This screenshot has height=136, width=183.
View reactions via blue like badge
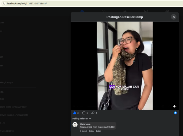175,113
